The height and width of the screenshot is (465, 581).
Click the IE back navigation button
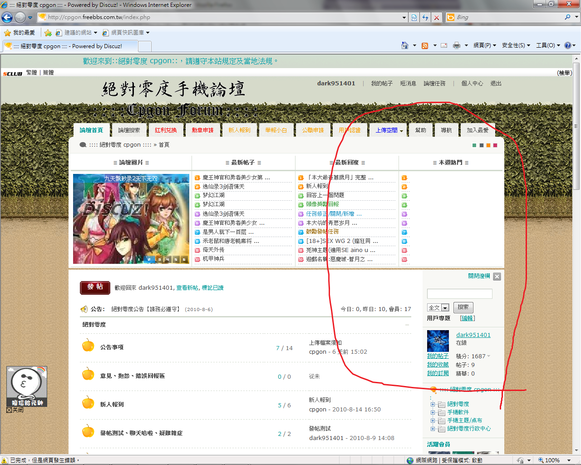click(7, 17)
